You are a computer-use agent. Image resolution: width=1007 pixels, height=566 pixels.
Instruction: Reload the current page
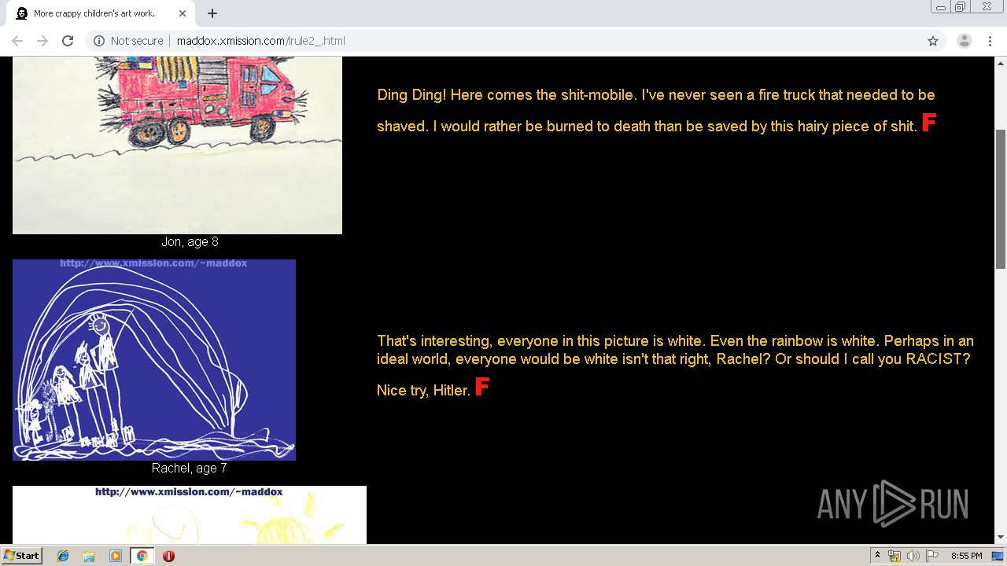(x=68, y=41)
